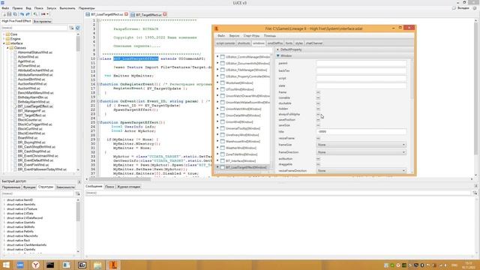Switch to the Журнал отладки tab
This screenshot has height=270, width=480.
(128, 187)
